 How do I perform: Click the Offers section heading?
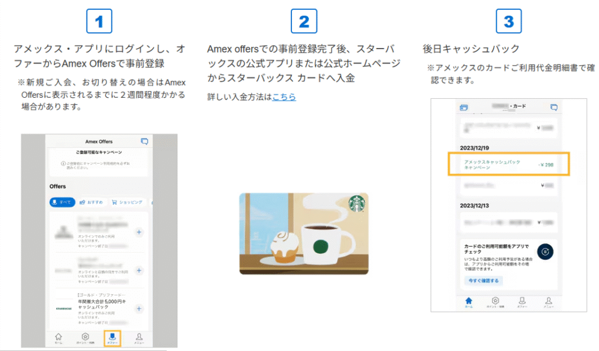click(x=58, y=187)
